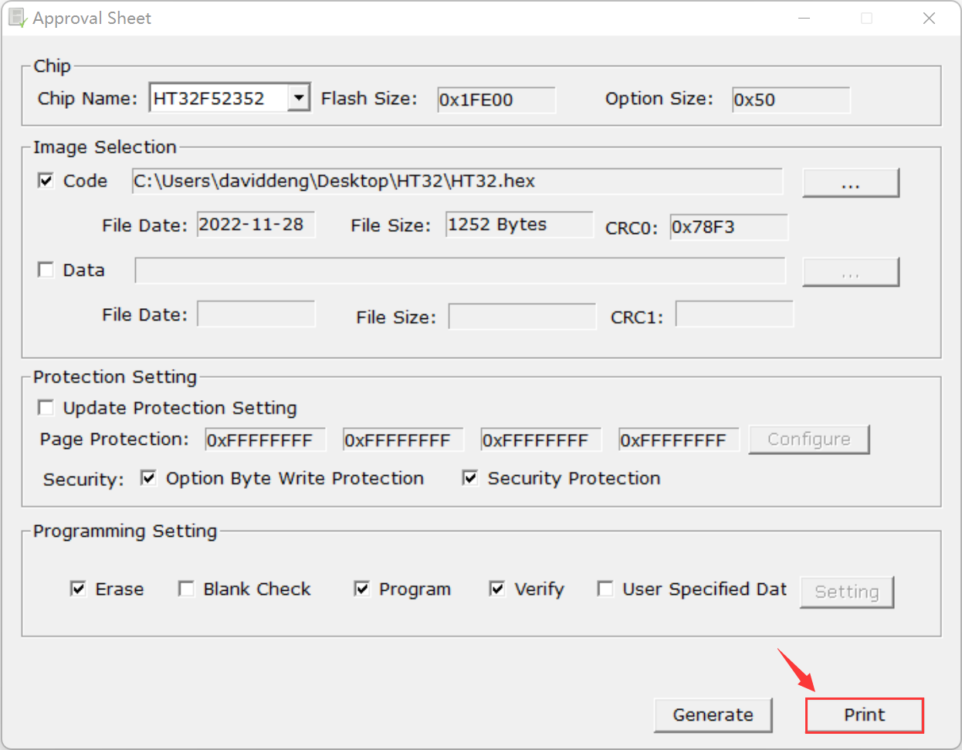
Task: Disable the Erase option
Action: click(78, 589)
